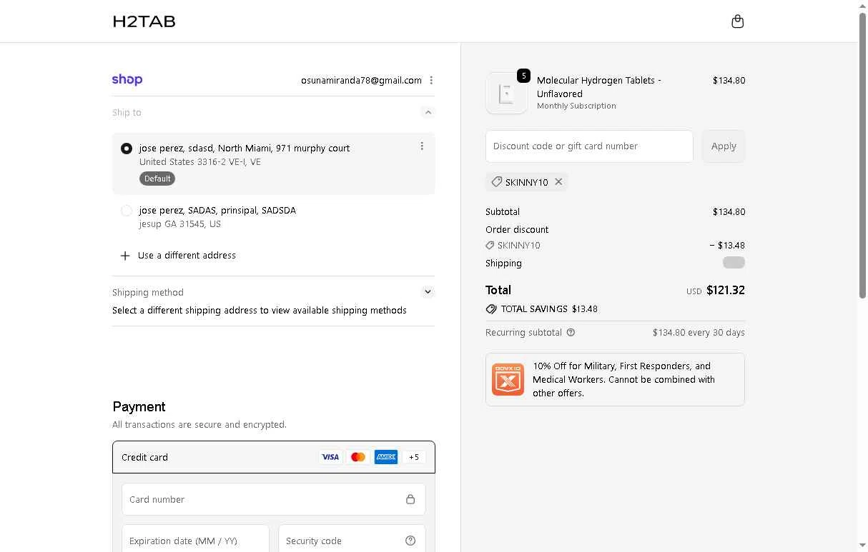The width and height of the screenshot is (868, 552).
Task: Click the Shop Pay logo
Action: (127, 80)
